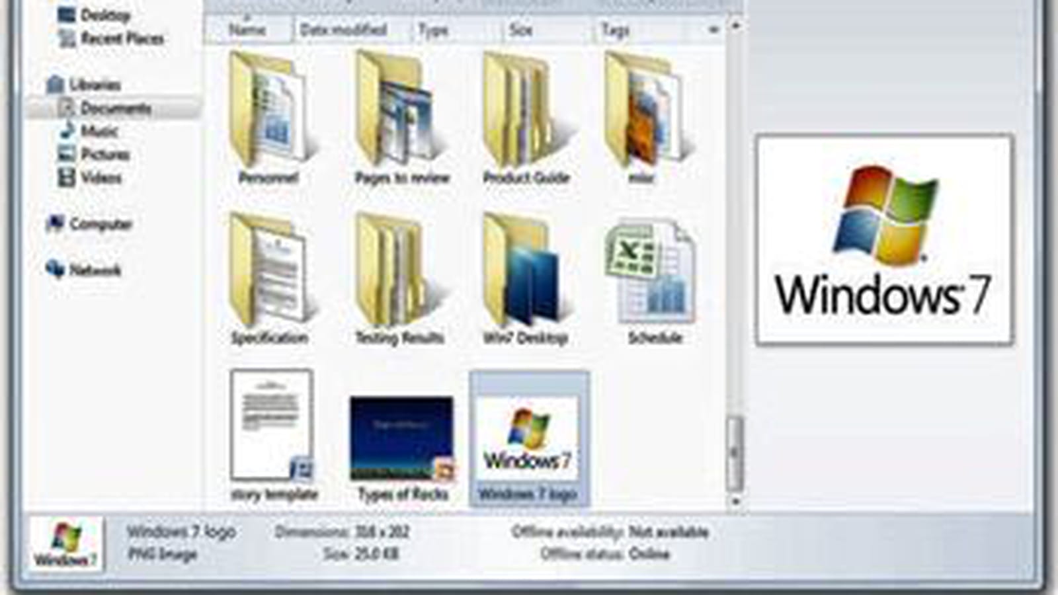This screenshot has width=1058, height=595.
Task: Click the Offline status Online value
Action: click(649, 554)
